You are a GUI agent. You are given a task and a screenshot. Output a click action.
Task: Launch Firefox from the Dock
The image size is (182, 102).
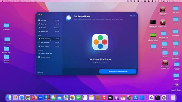click(x=34, y=98)
